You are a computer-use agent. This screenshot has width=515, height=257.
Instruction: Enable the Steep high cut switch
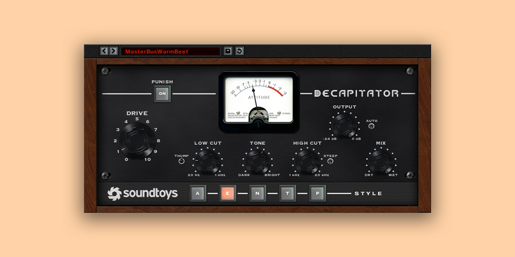330,161
